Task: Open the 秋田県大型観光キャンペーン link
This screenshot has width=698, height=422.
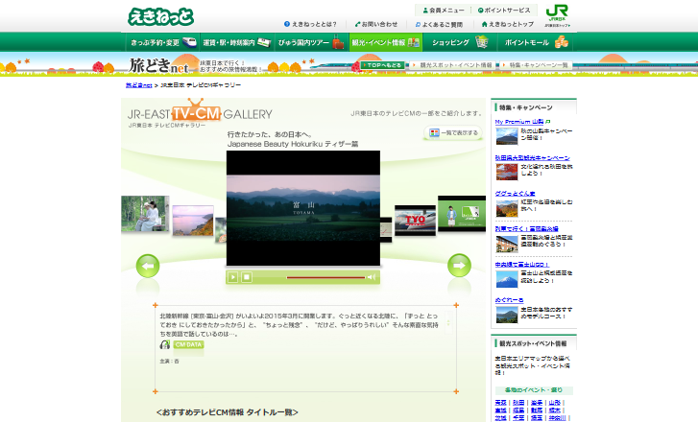Action: tap(533, 158)
